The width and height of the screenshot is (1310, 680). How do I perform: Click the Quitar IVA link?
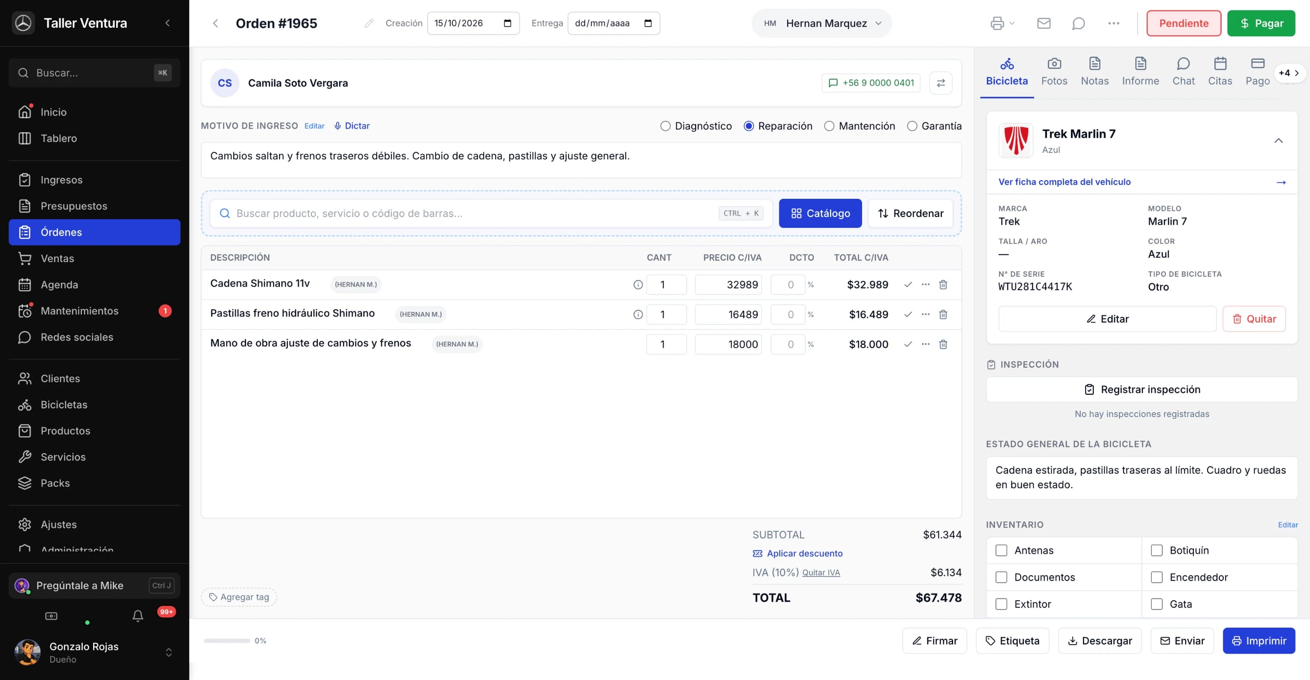(x=821, y=573)
